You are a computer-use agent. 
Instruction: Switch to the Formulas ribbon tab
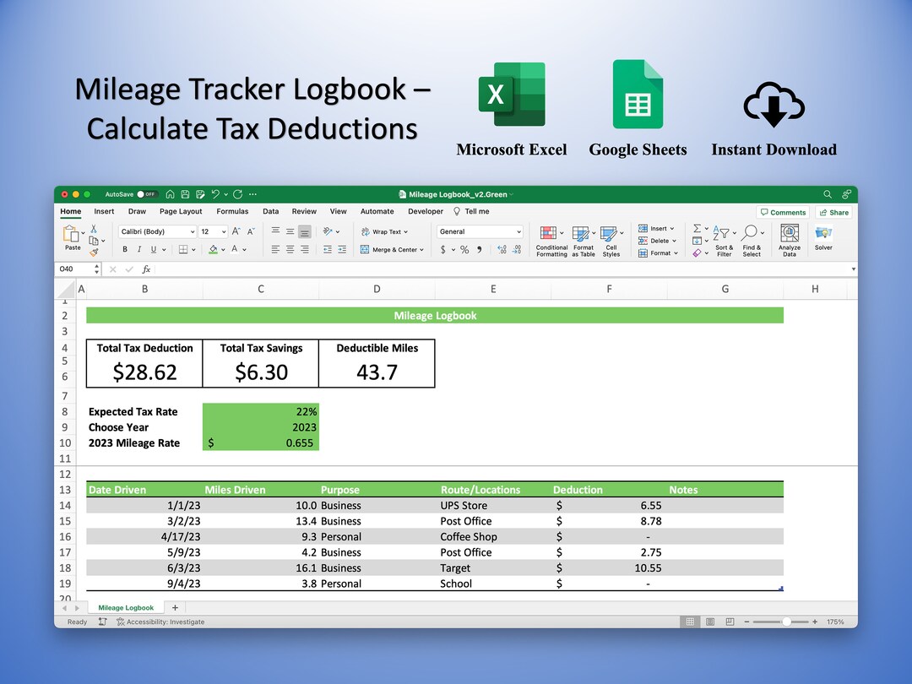click(x=232, y=211)
